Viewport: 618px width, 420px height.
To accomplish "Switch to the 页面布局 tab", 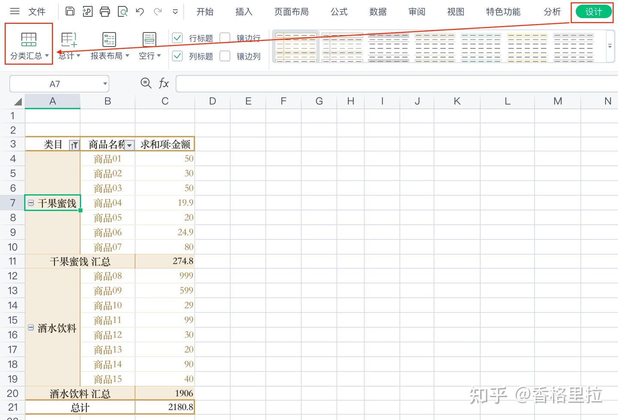I will click(x=291, y=12).
